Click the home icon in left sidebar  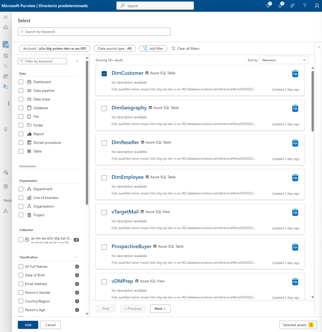(x=6, y=27)
